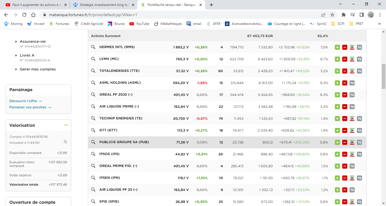Image resolution: width=386 pixels, height=206 pixels.
Task: Click TQ icon in AIR LIQUIDE PF 25 row
Action: (x=352, y=190)
